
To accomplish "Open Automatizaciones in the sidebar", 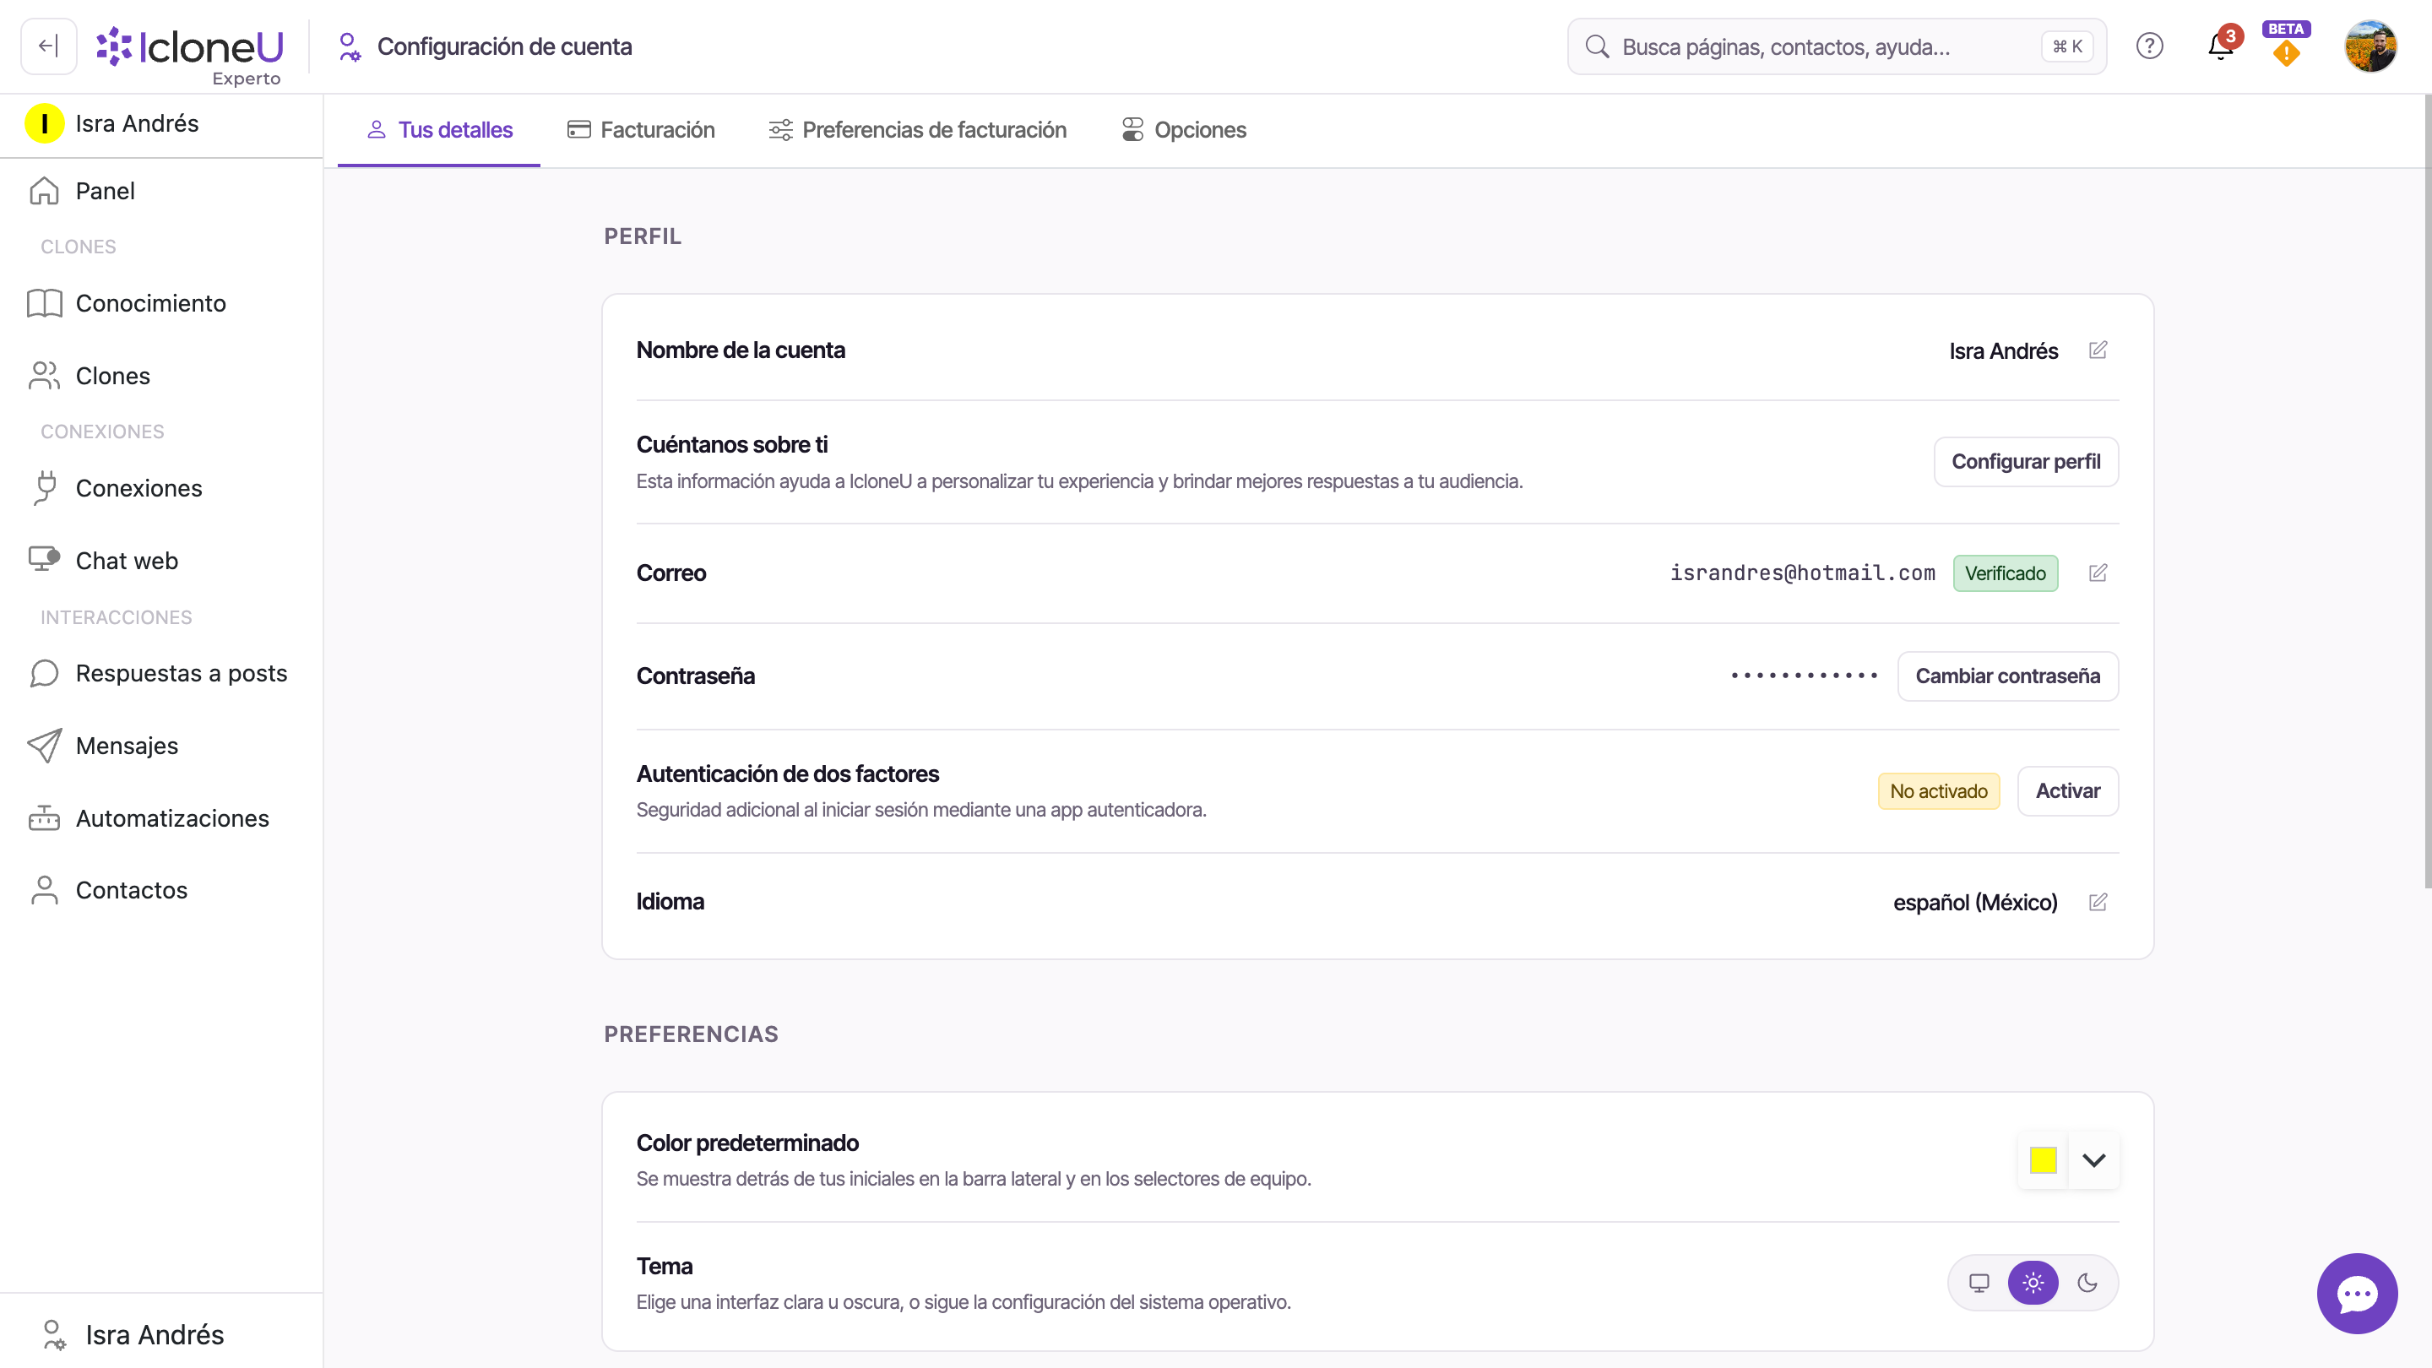I will [161, 818].
